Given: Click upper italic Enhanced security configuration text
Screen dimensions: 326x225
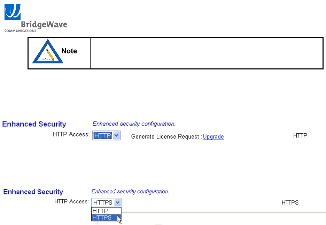Looking at the screenshot, I should 134,124.
